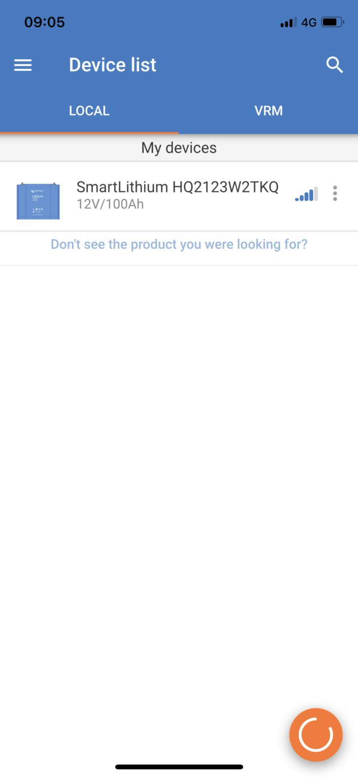Tap the 4G network indicator
The image size is (358, 777).
pyautogui.click(x=309, y=23)
